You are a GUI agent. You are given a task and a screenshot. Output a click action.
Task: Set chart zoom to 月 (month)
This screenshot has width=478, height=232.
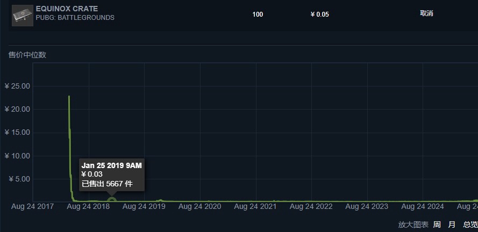452,224
